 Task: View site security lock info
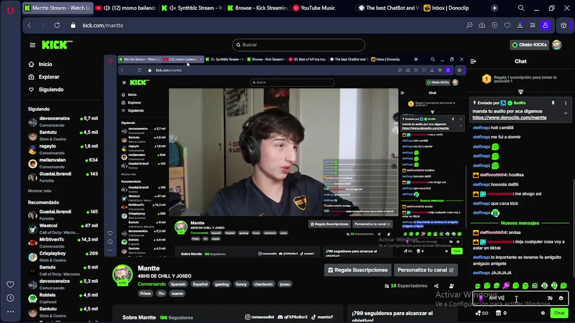[x=73, y=26]
